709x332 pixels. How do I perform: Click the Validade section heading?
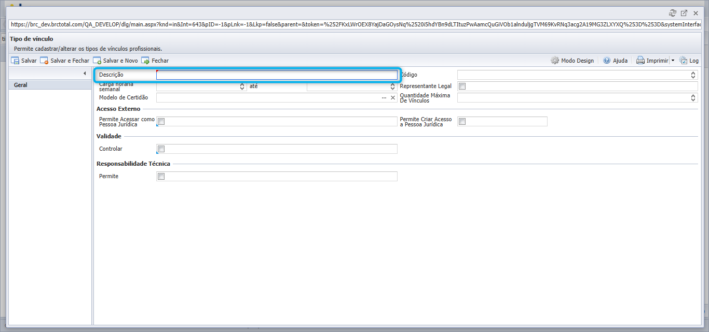tap(109, 136)
